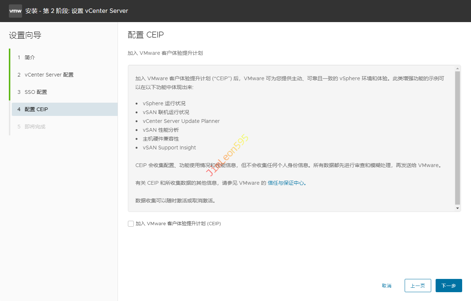This screenshot has width=471, height=301.
Task: Open the 信任与保证中心 link
Action: coord(287,183)
